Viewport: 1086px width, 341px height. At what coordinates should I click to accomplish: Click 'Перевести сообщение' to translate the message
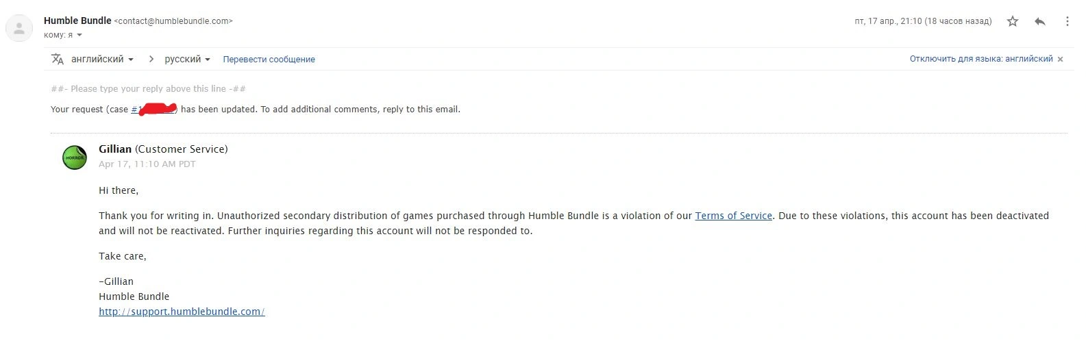tap(269, 60)
